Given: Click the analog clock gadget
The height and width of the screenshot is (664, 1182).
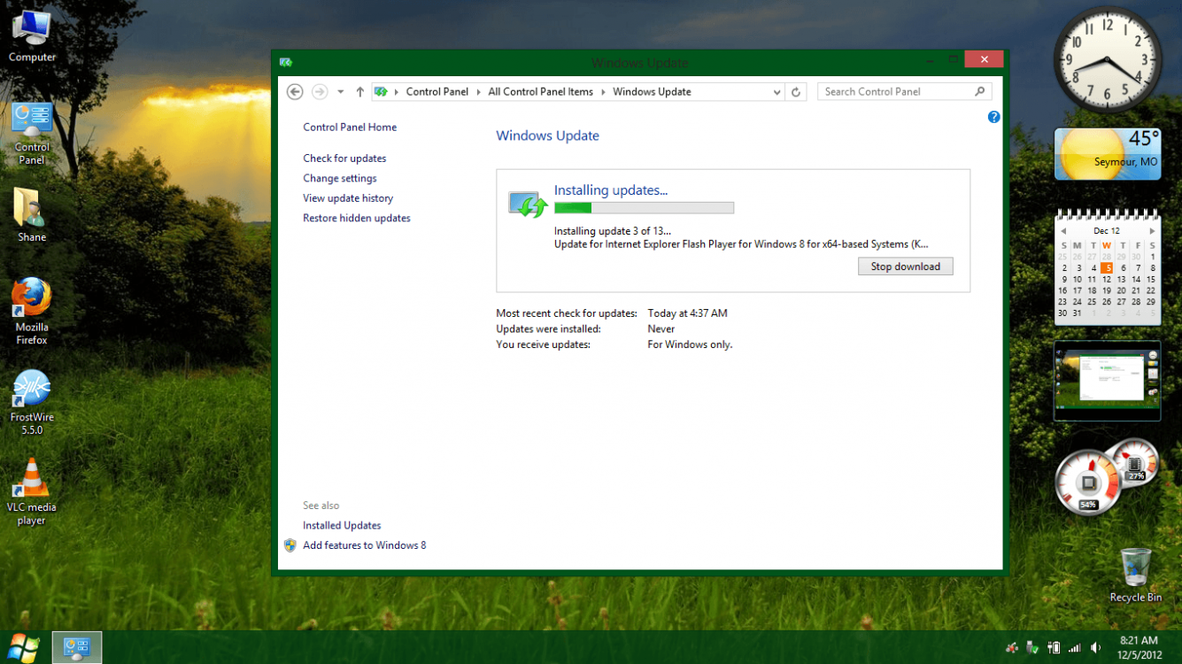Looking at the screenshot, I should point(1108,60).
